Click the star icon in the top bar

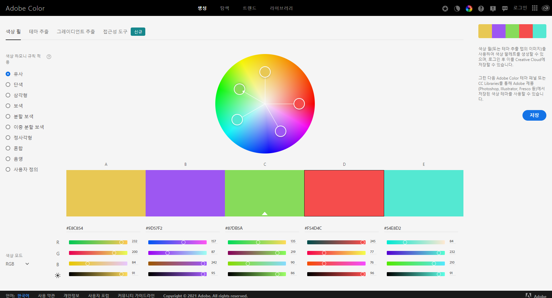pos(445,9)
